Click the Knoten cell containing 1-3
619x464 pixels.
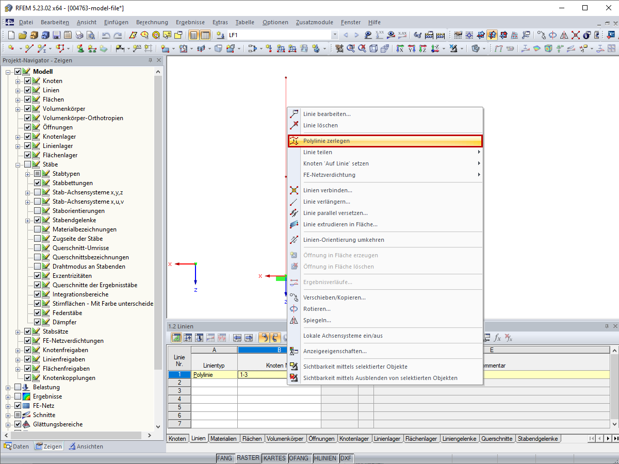(263, 375)
